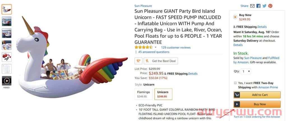Viewport: 287px width, 121px height.
Task: Click the star rating icons
Action: [x=143, y=48]
